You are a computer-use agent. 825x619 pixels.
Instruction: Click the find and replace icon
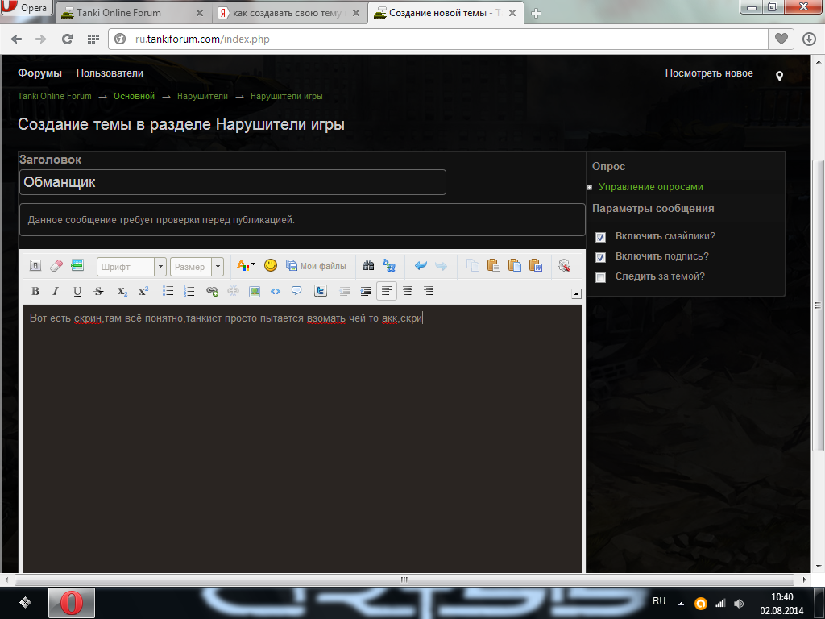pos(389,266)
